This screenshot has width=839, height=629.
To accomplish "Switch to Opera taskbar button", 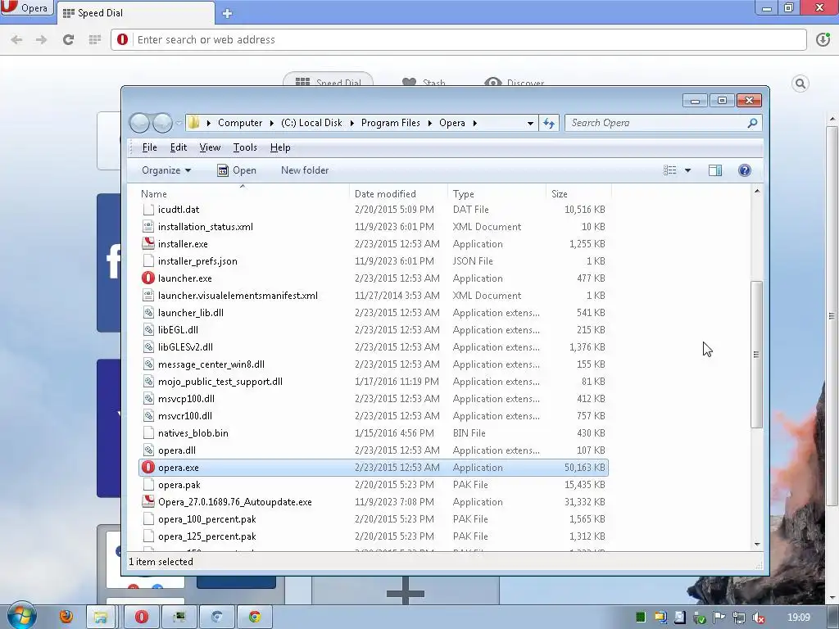I will coord(142,617).
